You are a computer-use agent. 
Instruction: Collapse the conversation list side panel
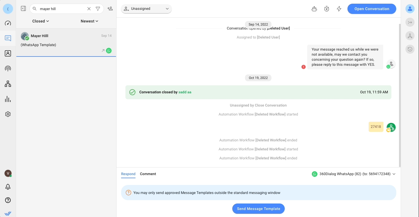pyautogui.click(x=23, y=9)
